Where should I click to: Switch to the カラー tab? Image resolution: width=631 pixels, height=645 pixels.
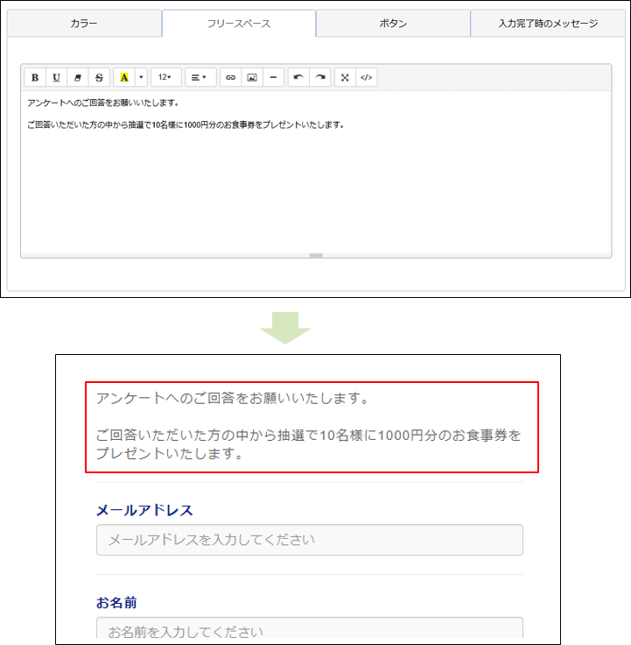click(84, 24)
